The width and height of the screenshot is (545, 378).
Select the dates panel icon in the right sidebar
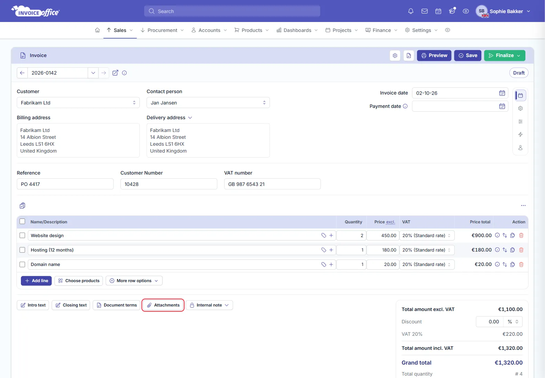(x=520, y=96)
